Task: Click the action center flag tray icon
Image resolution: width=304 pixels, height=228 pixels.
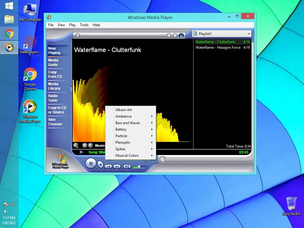Action: pos(6,204)
